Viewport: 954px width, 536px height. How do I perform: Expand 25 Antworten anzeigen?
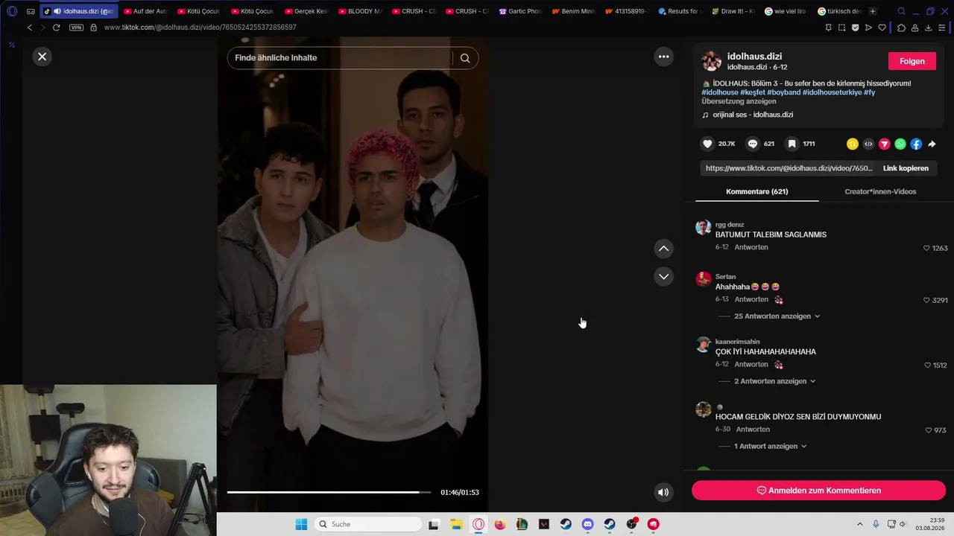click(x=777, y=316)
